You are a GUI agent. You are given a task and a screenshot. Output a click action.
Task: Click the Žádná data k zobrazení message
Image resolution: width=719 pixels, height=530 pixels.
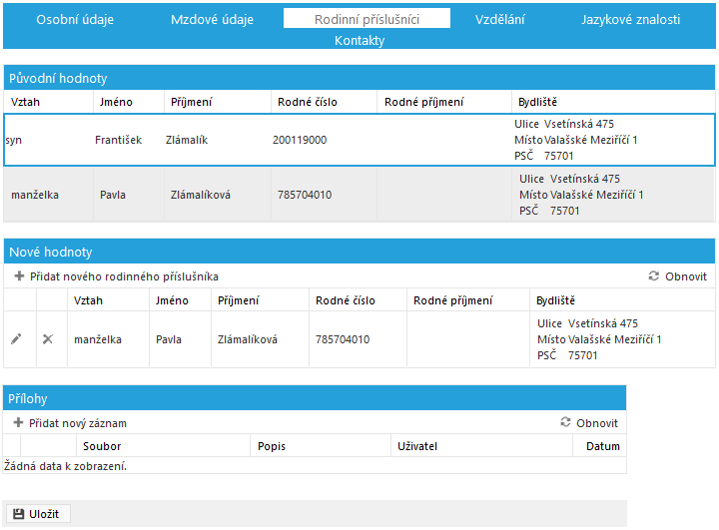coord(65,466)
